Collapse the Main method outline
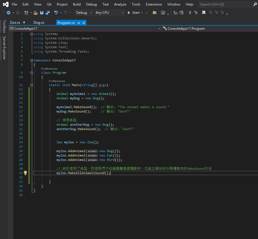Screen dimensions: 258x239 [32, 85]
